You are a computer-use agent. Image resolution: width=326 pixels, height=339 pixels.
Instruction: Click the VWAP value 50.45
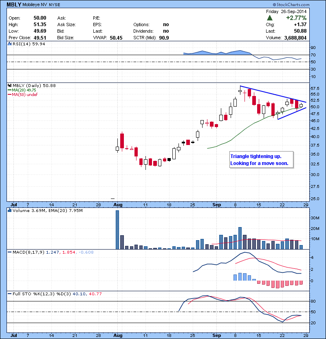click(x=116, y=38)
